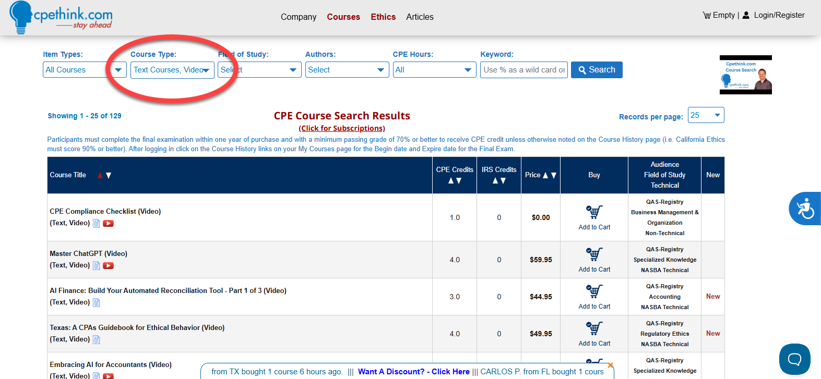Open document icon for AI Finance Reconciliation Tool
This screenshot has width=821, height=379.
point(96,302)
